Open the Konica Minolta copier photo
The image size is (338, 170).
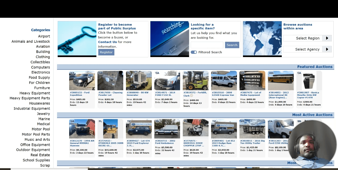point(309,81)
